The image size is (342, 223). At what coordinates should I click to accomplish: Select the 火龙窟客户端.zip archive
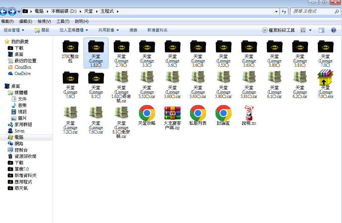(172, 118)
